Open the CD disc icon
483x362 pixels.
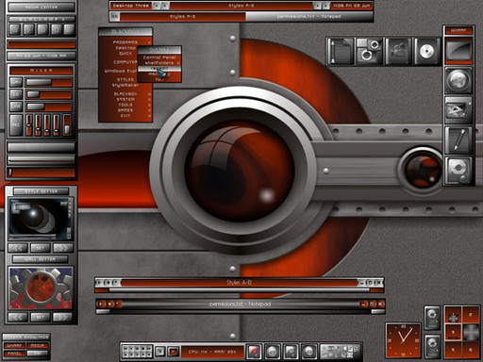click(426, 51)
